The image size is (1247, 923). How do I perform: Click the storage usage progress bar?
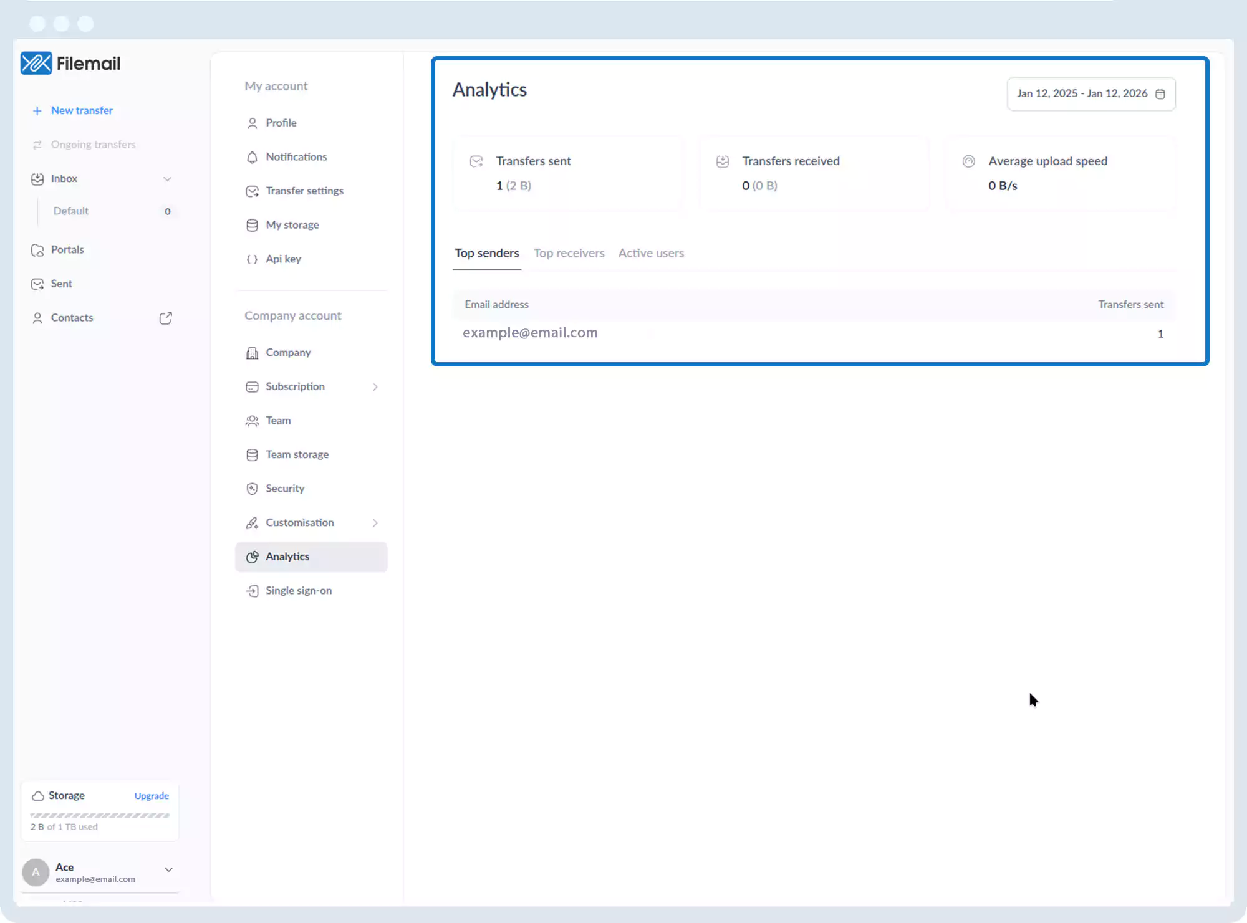(x=100, y=815)
